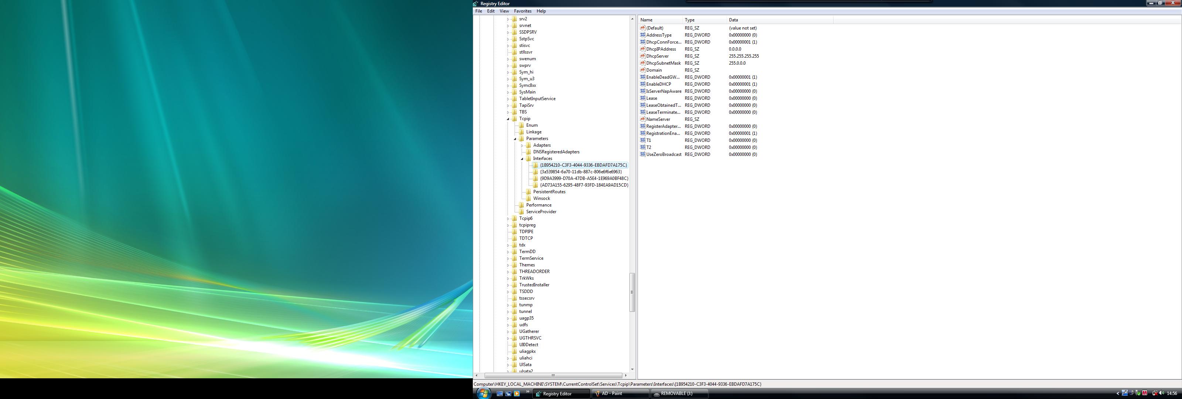This screenshot has height=399, width=1182.
Task: Sort values by the Data column
Action: [780, 20]
